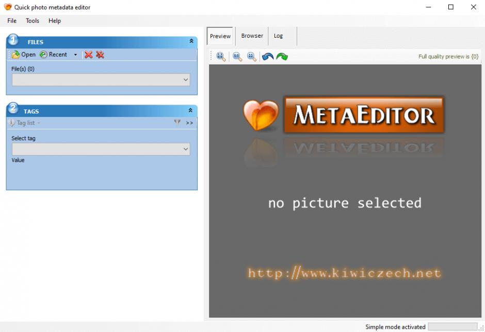Open the File menu
485x332 pixels.
[12, 21]
